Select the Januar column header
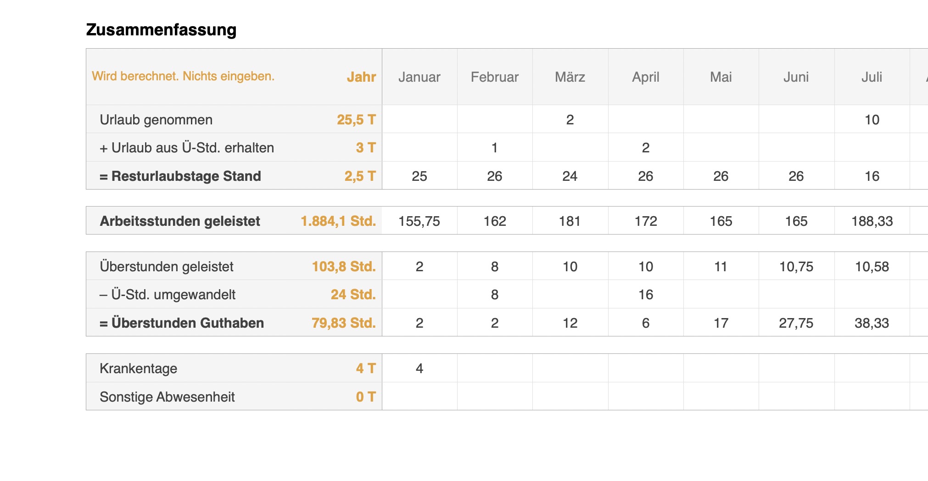The image size is (928, 481). 419,77
